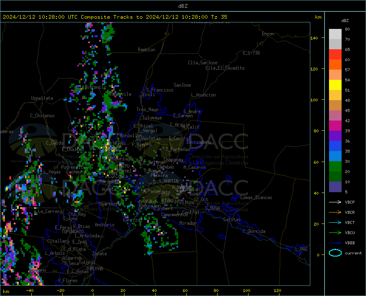The width and height of the screenshot is (366, 296).
Task: Click the -40 km horizontal axis tick
Action: tap(30, 290)
